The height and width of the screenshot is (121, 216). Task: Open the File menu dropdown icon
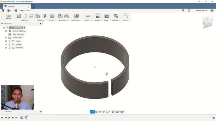[9, 10]
